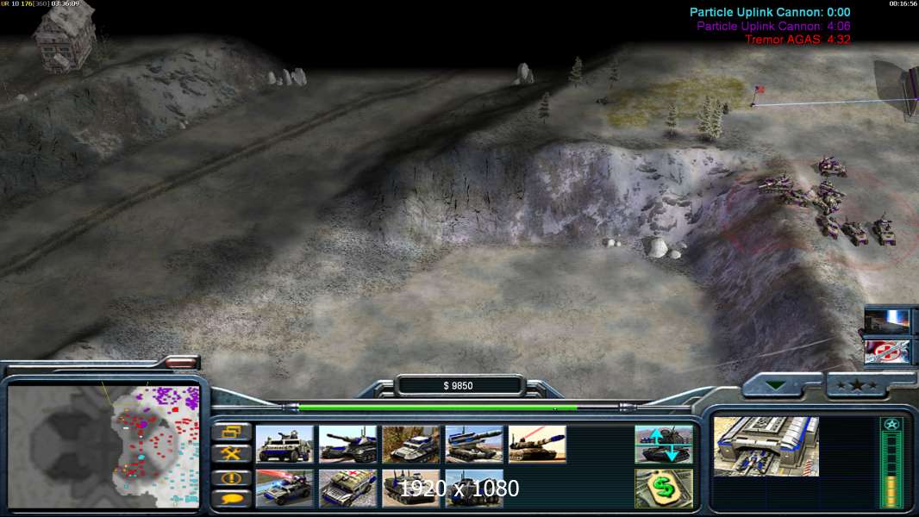Select the tank group on the cliff
The height and width of the screenshot is (517, 919).
click(829, 199)
